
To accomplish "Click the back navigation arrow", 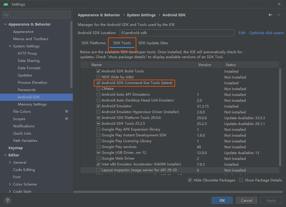I will point(270,15).
